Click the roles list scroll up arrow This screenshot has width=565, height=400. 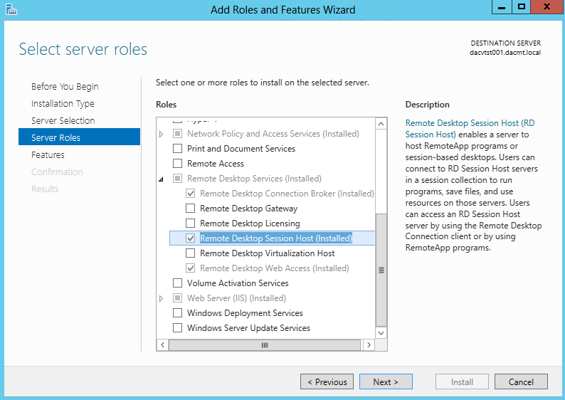click(381, 124)
